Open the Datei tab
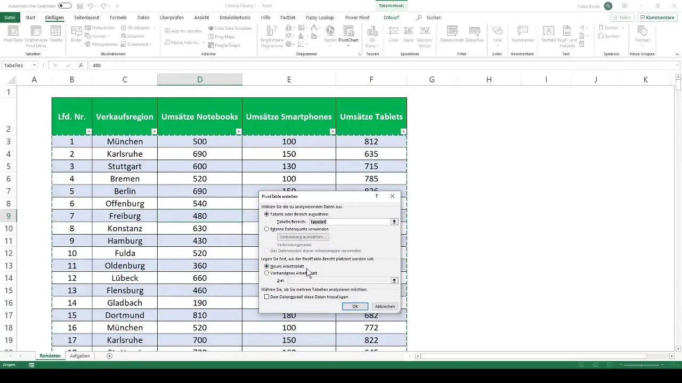The width and height of the screenshot is (682, 383). 10,18
